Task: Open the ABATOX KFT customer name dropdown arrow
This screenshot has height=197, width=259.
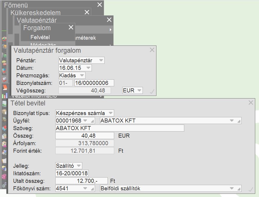Action: pyautogui.click(x=232, y=121)
